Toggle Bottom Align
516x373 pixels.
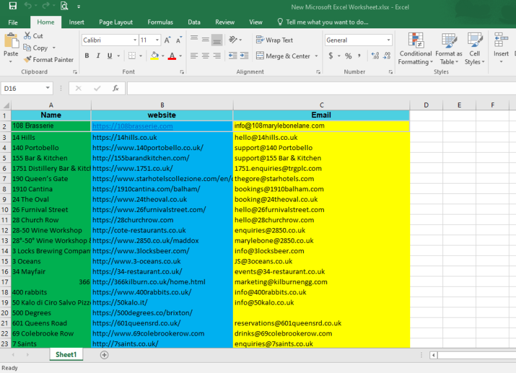coord(217,40)
